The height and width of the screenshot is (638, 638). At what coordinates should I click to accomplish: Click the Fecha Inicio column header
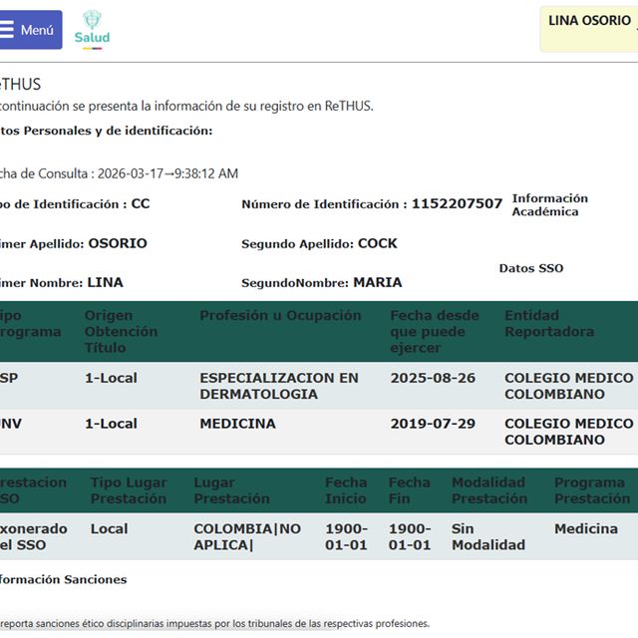click(346, 490)
